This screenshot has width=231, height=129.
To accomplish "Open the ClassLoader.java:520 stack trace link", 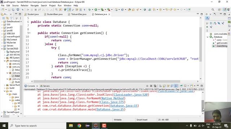I will point(130,95).
